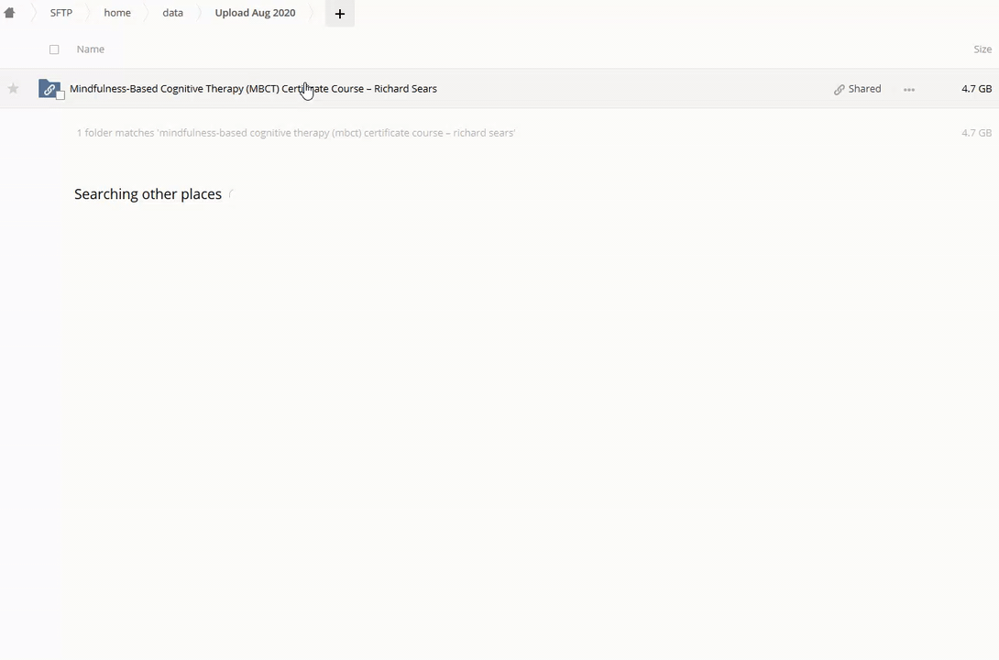Click the chain link icon beside Shared
The height and width of the screenshot is (660, 999).
point(839,90)
